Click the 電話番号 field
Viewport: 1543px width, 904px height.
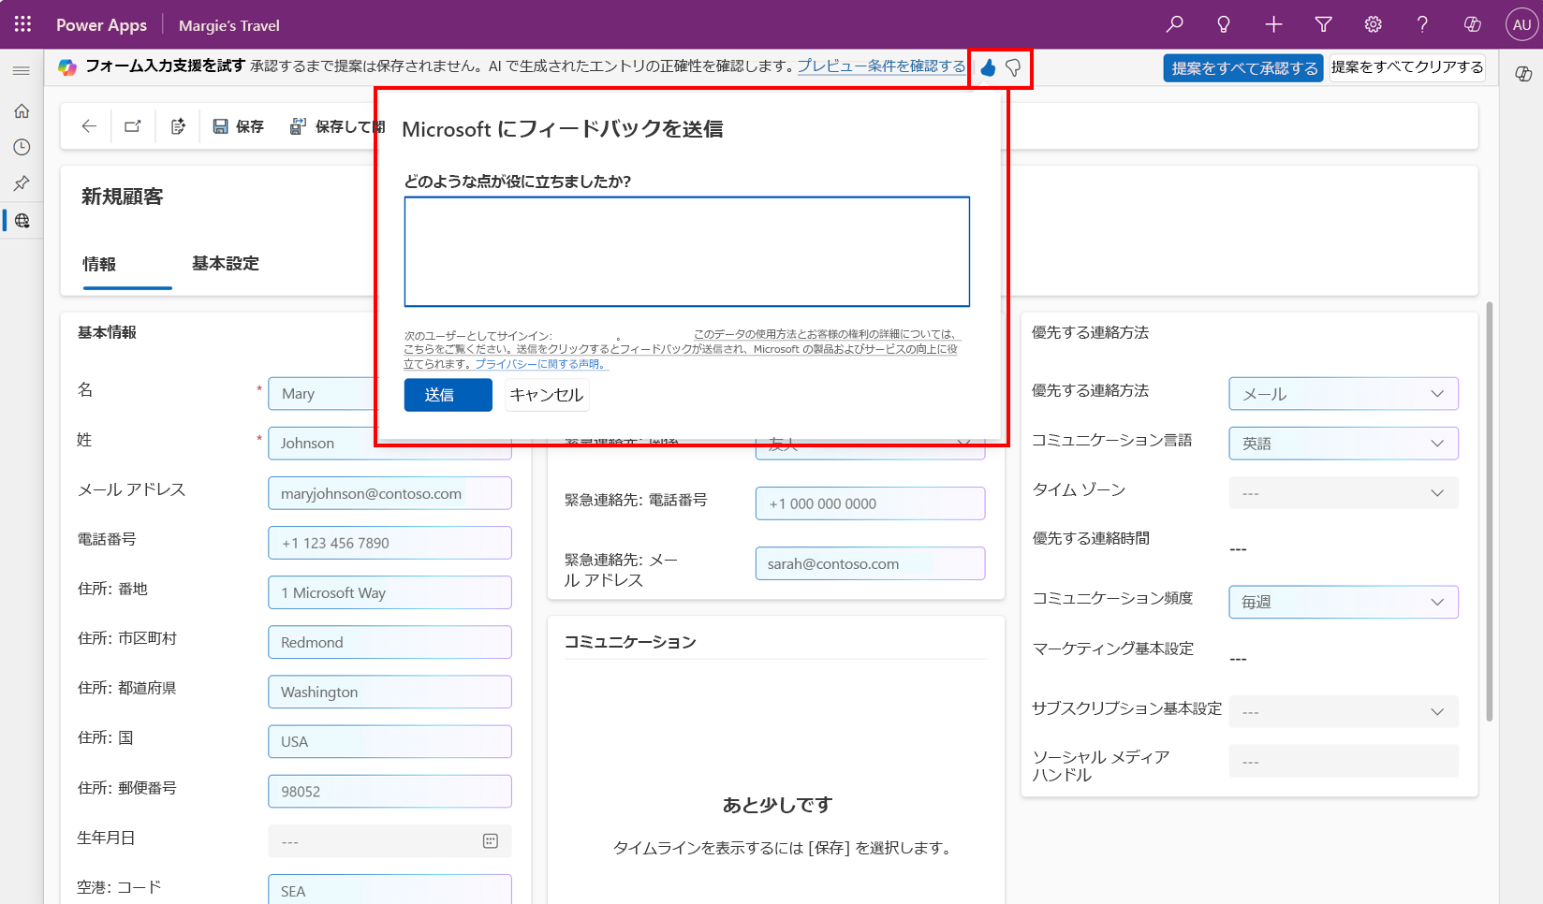389,543
